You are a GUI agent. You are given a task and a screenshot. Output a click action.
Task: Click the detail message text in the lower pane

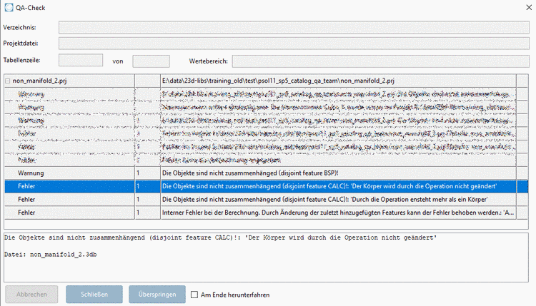(x=221, y=238)
